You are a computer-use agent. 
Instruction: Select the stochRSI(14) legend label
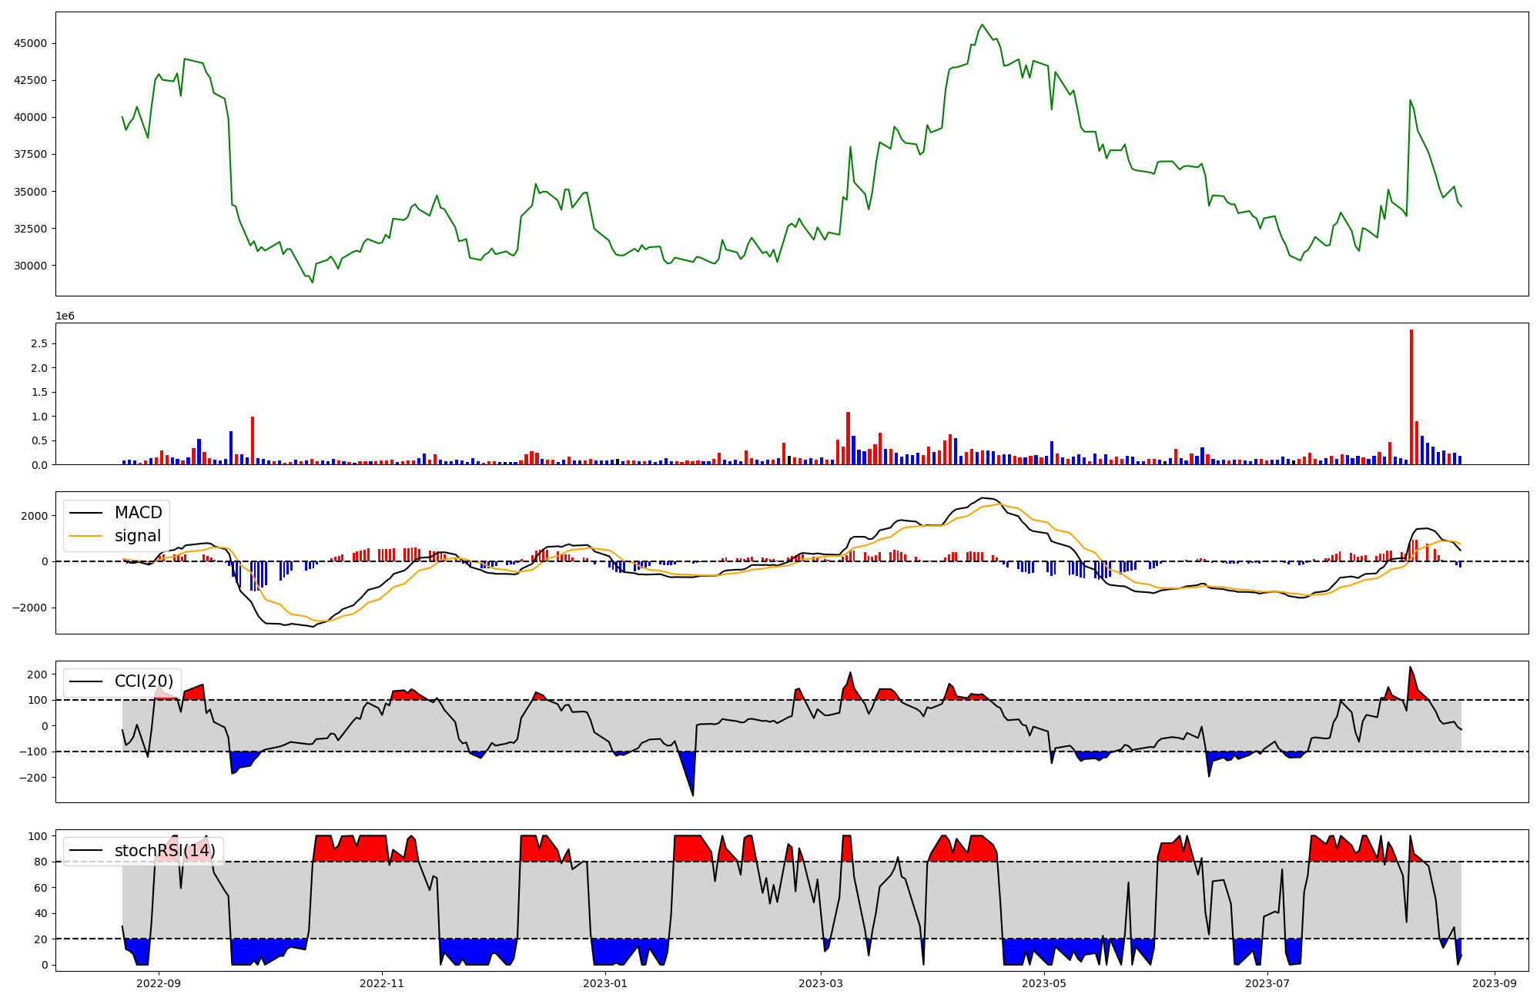pyautogui.click(x=165, y=851)
